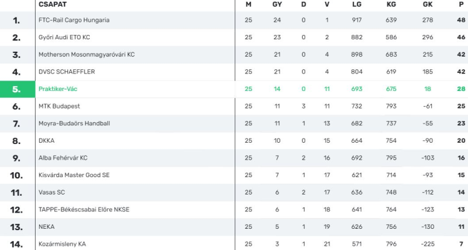Open Alba Fehérvár KC team link
This screenshot has height=250, width=468.
[63, 158]
